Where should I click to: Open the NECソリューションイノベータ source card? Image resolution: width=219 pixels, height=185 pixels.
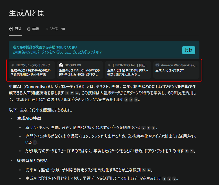[x=32, y=70]
